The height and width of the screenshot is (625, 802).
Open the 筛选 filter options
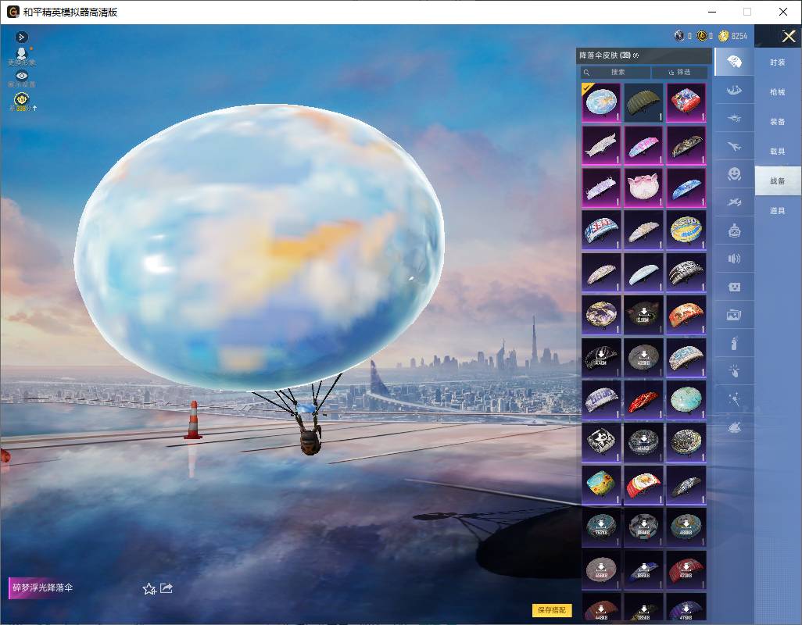click(x=679, y=72)
